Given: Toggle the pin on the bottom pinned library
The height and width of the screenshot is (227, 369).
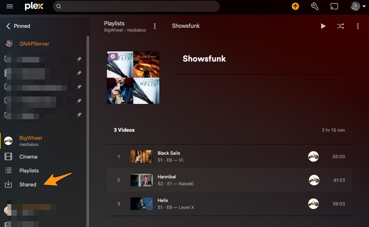Looking at the screenshot, I should 79,115.
